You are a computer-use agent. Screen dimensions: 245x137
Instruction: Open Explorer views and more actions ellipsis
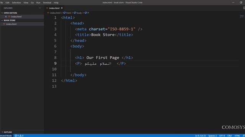click(x=40, y=8)
